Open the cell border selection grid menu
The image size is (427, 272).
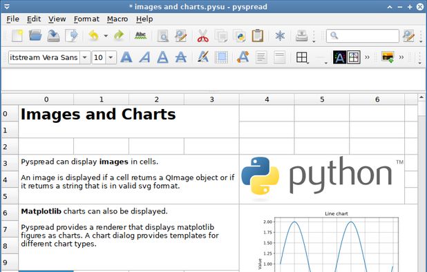coord(302,57)
